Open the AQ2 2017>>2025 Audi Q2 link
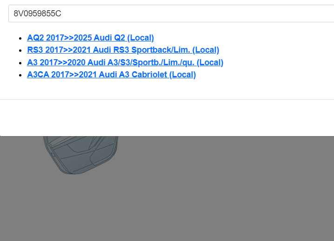This screenshot has height=241, width=334. coord(90,38)
